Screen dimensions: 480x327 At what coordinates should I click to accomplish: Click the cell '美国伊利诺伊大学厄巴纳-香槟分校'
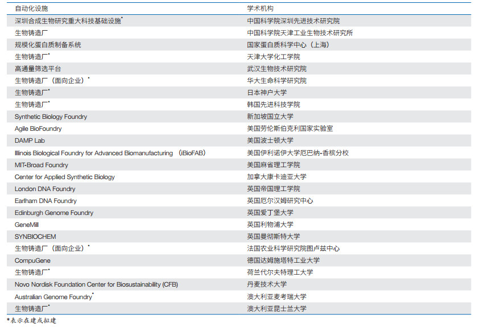(298, 152)
